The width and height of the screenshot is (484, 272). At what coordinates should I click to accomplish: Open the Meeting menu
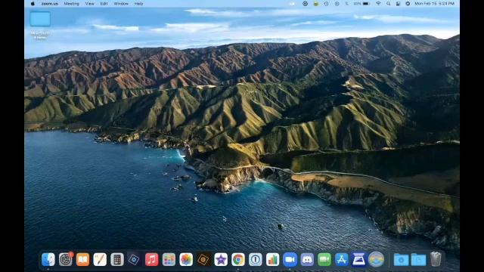click(72, 4)
